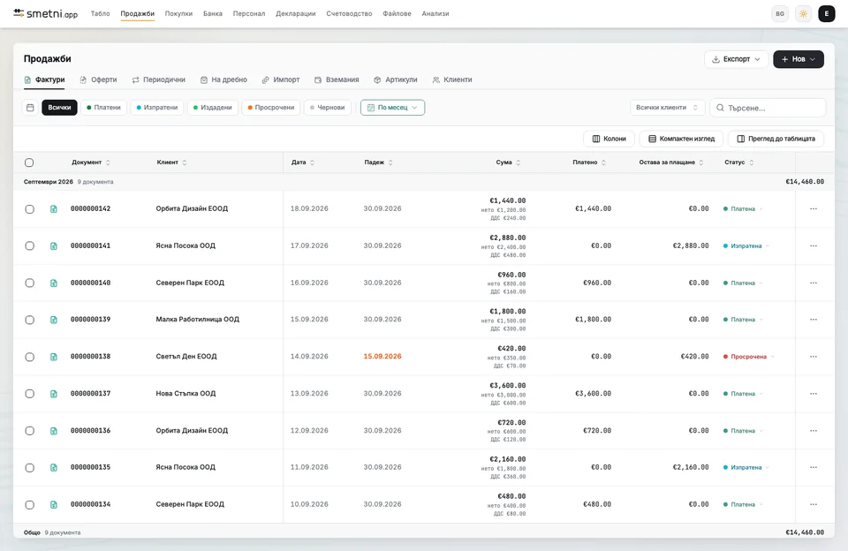Open row actions for invoice 0000000138

[x=814, y=357]
